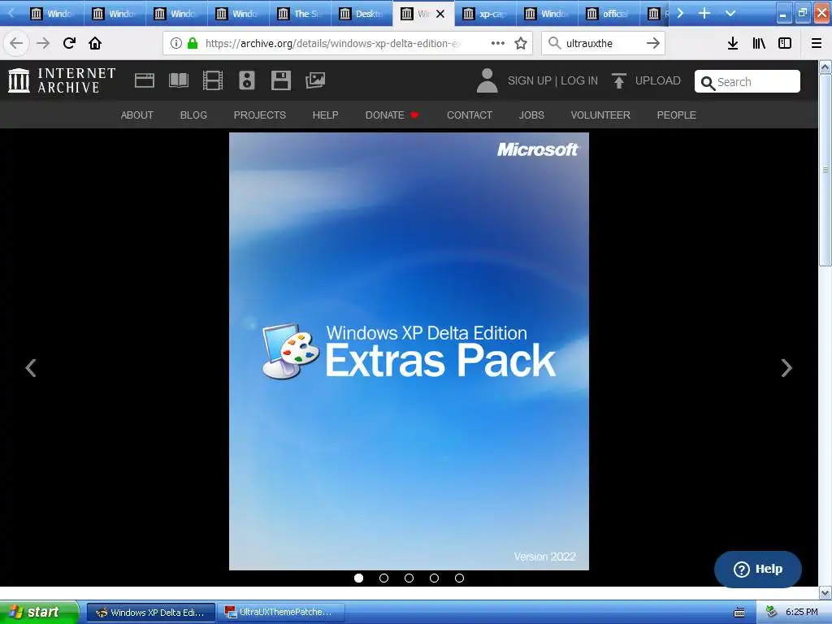
Task: Reload the current page
Action: 69,43
